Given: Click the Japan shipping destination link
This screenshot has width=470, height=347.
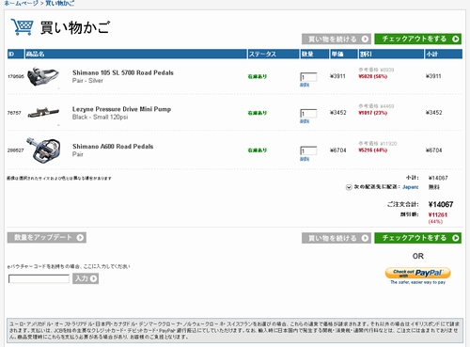Looking at the screenshot, I should [x=410, y=187].
